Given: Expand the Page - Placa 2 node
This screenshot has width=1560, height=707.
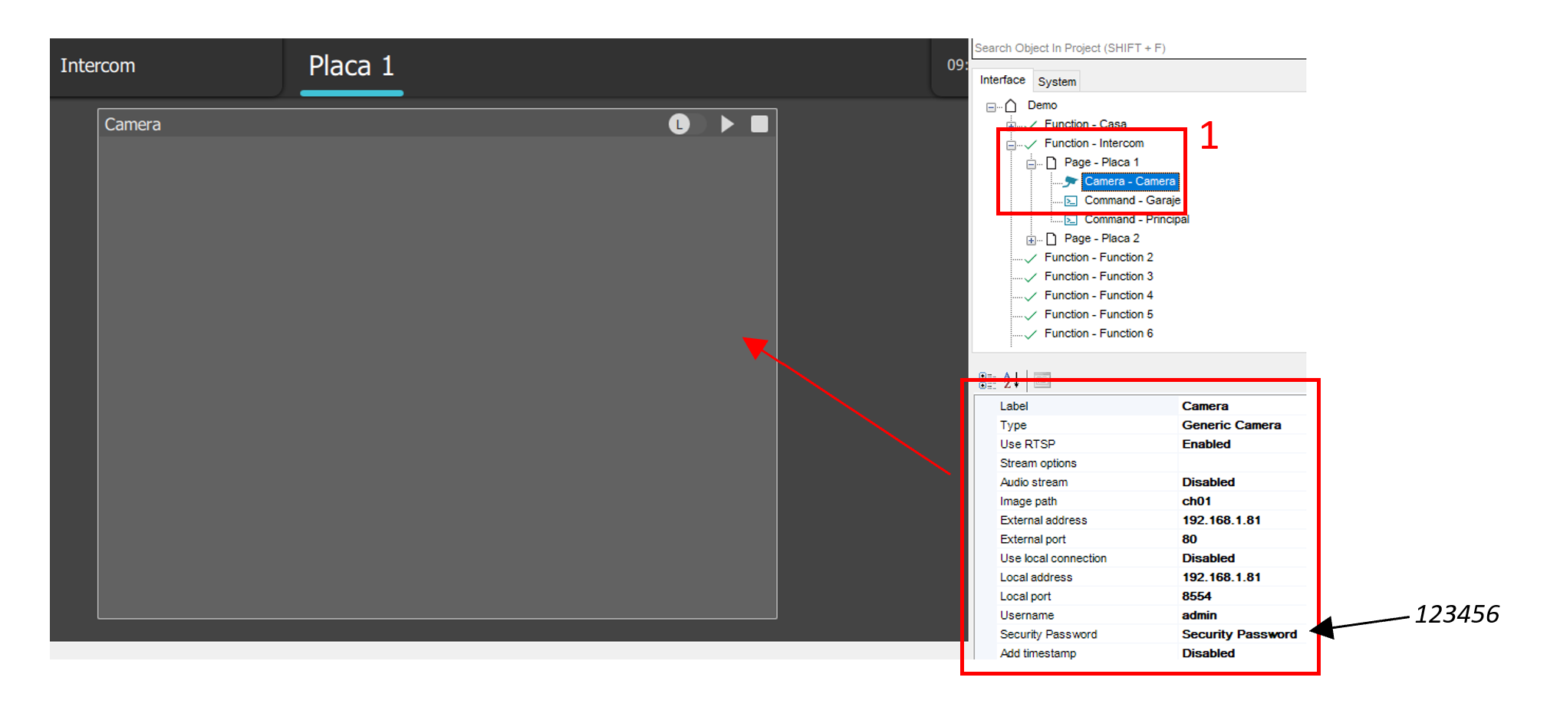Looking at the screenshot, I should point(1031,240).
